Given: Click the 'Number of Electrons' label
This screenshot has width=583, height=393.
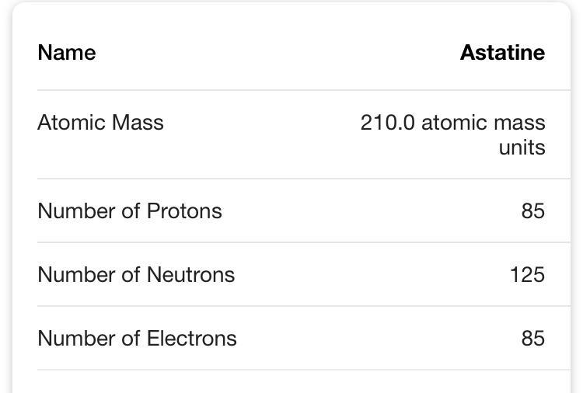Looking at the screenshot, I should pyautogui.click(x=137, y=339).
